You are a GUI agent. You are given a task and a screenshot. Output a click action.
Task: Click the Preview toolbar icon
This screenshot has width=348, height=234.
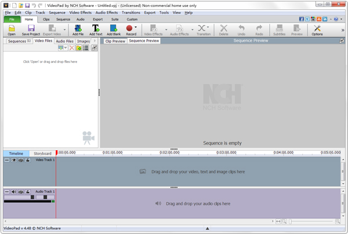297,30
